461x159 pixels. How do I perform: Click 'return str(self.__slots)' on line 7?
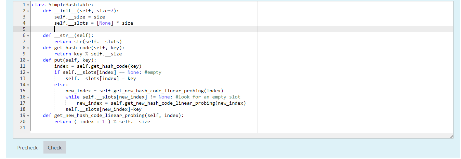88,42
